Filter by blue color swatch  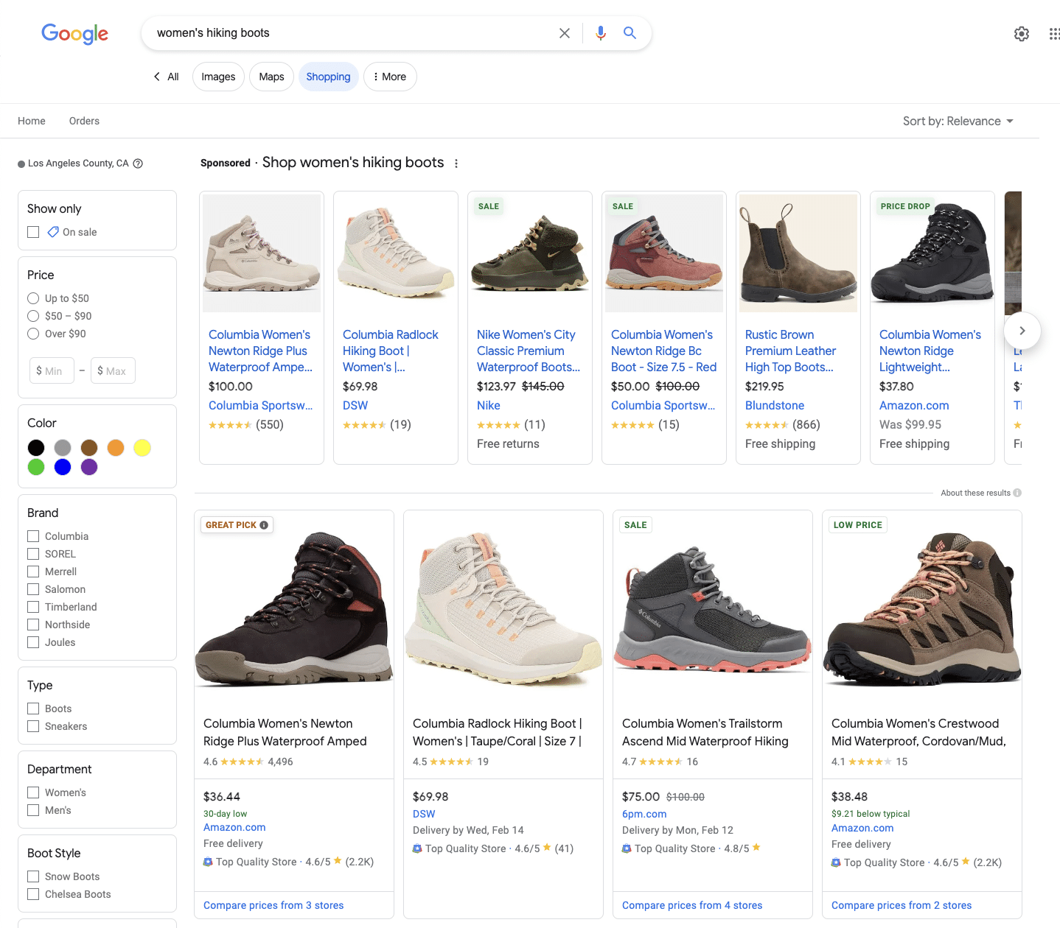coord(63,467)
